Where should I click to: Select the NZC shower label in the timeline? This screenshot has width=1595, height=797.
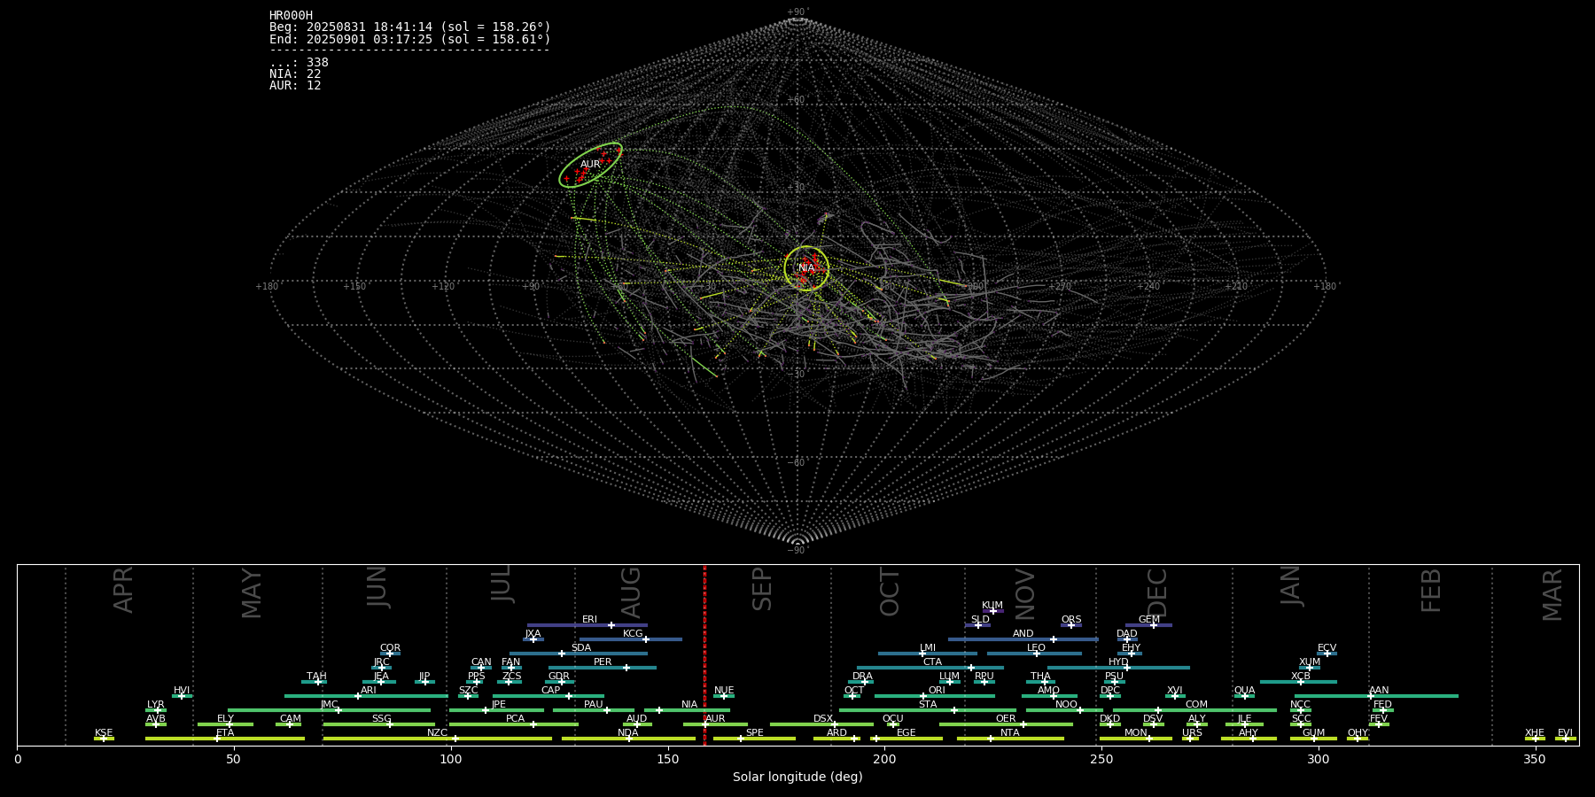coord(437,733)
